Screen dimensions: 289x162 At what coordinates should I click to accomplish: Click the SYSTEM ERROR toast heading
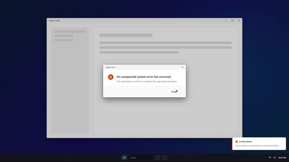245,142
